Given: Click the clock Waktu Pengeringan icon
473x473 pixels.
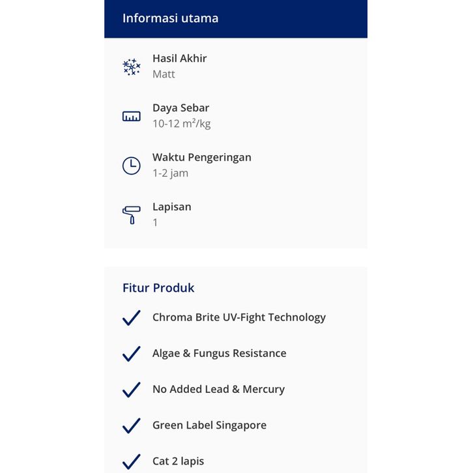Looking at the screenshot, I should 132,165.
